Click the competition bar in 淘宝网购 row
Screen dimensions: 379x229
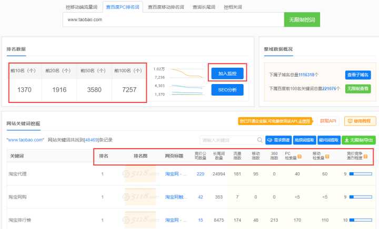tap(361, 197)
